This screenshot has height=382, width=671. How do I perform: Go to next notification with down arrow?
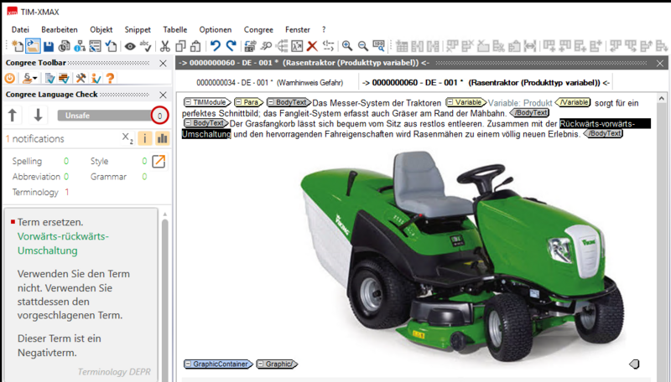point(38,116)
